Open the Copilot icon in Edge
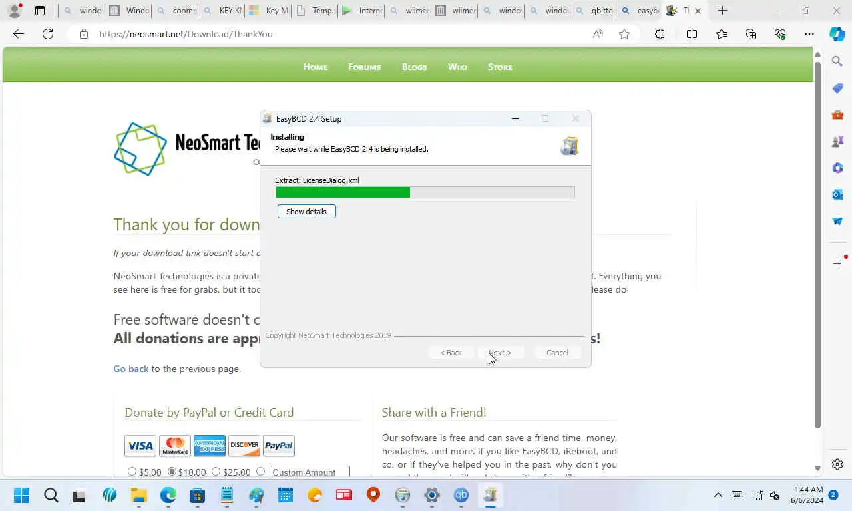The height and width of the screenshot is (511, 852). click(x=837, y=34)
